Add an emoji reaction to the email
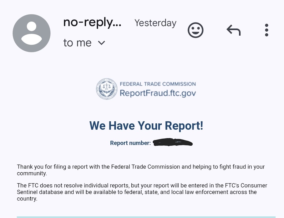Screen dimensions: 284x218 tap(196, 30)
